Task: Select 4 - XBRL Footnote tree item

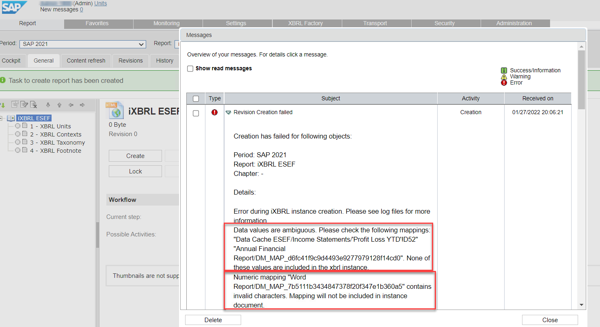Action: pos(56,151)
